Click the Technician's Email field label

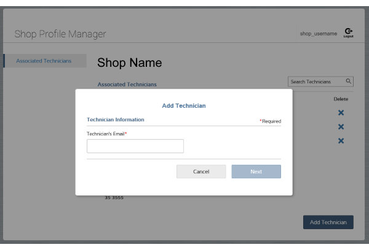(107, 133)
